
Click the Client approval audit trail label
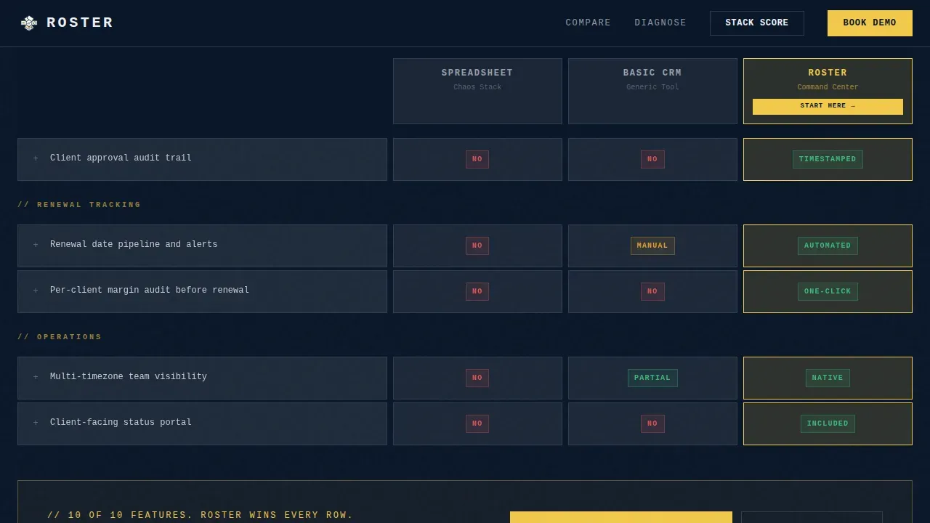tap(121, 158)
